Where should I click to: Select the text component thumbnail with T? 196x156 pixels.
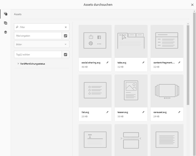[x=95, y=140]
